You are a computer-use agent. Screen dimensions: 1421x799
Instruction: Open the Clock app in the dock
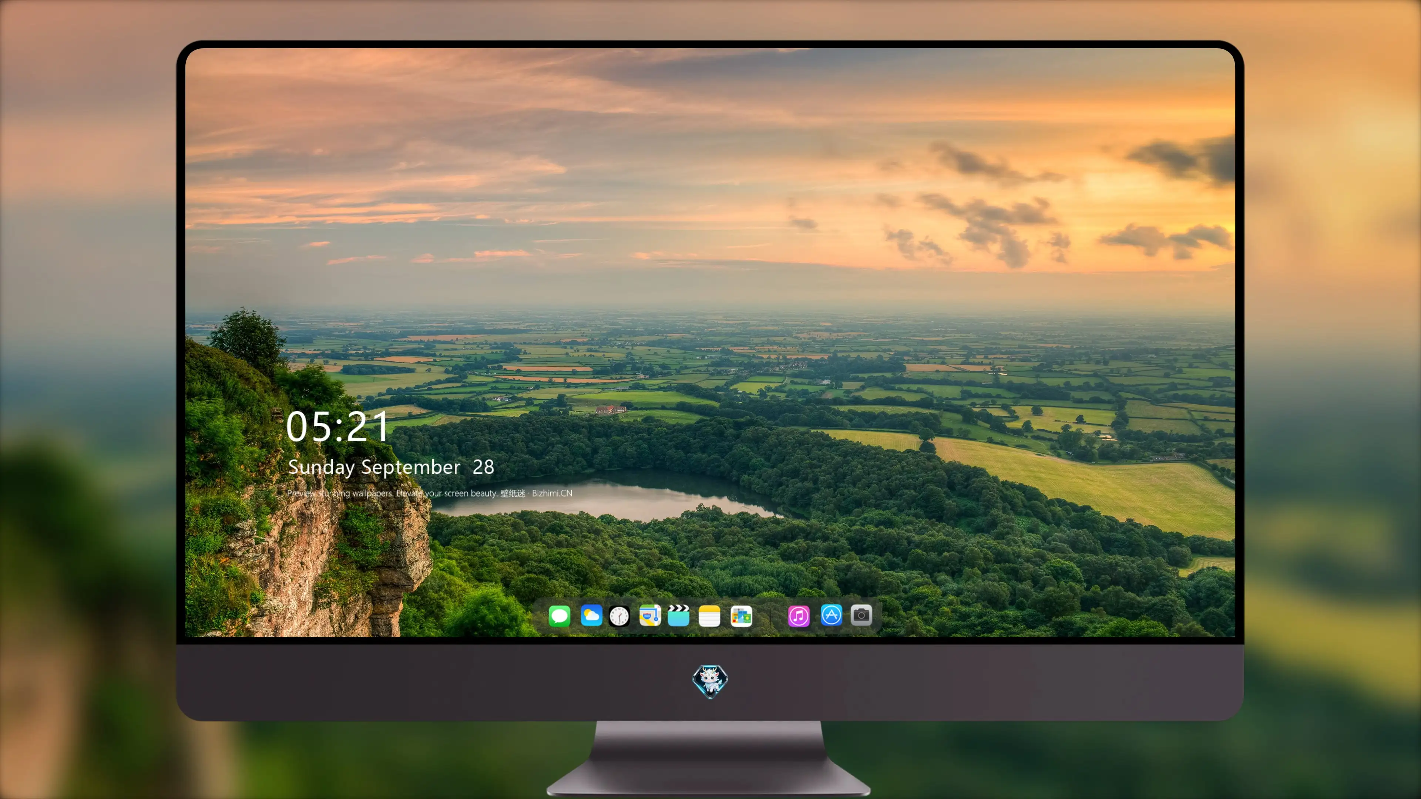619,616
